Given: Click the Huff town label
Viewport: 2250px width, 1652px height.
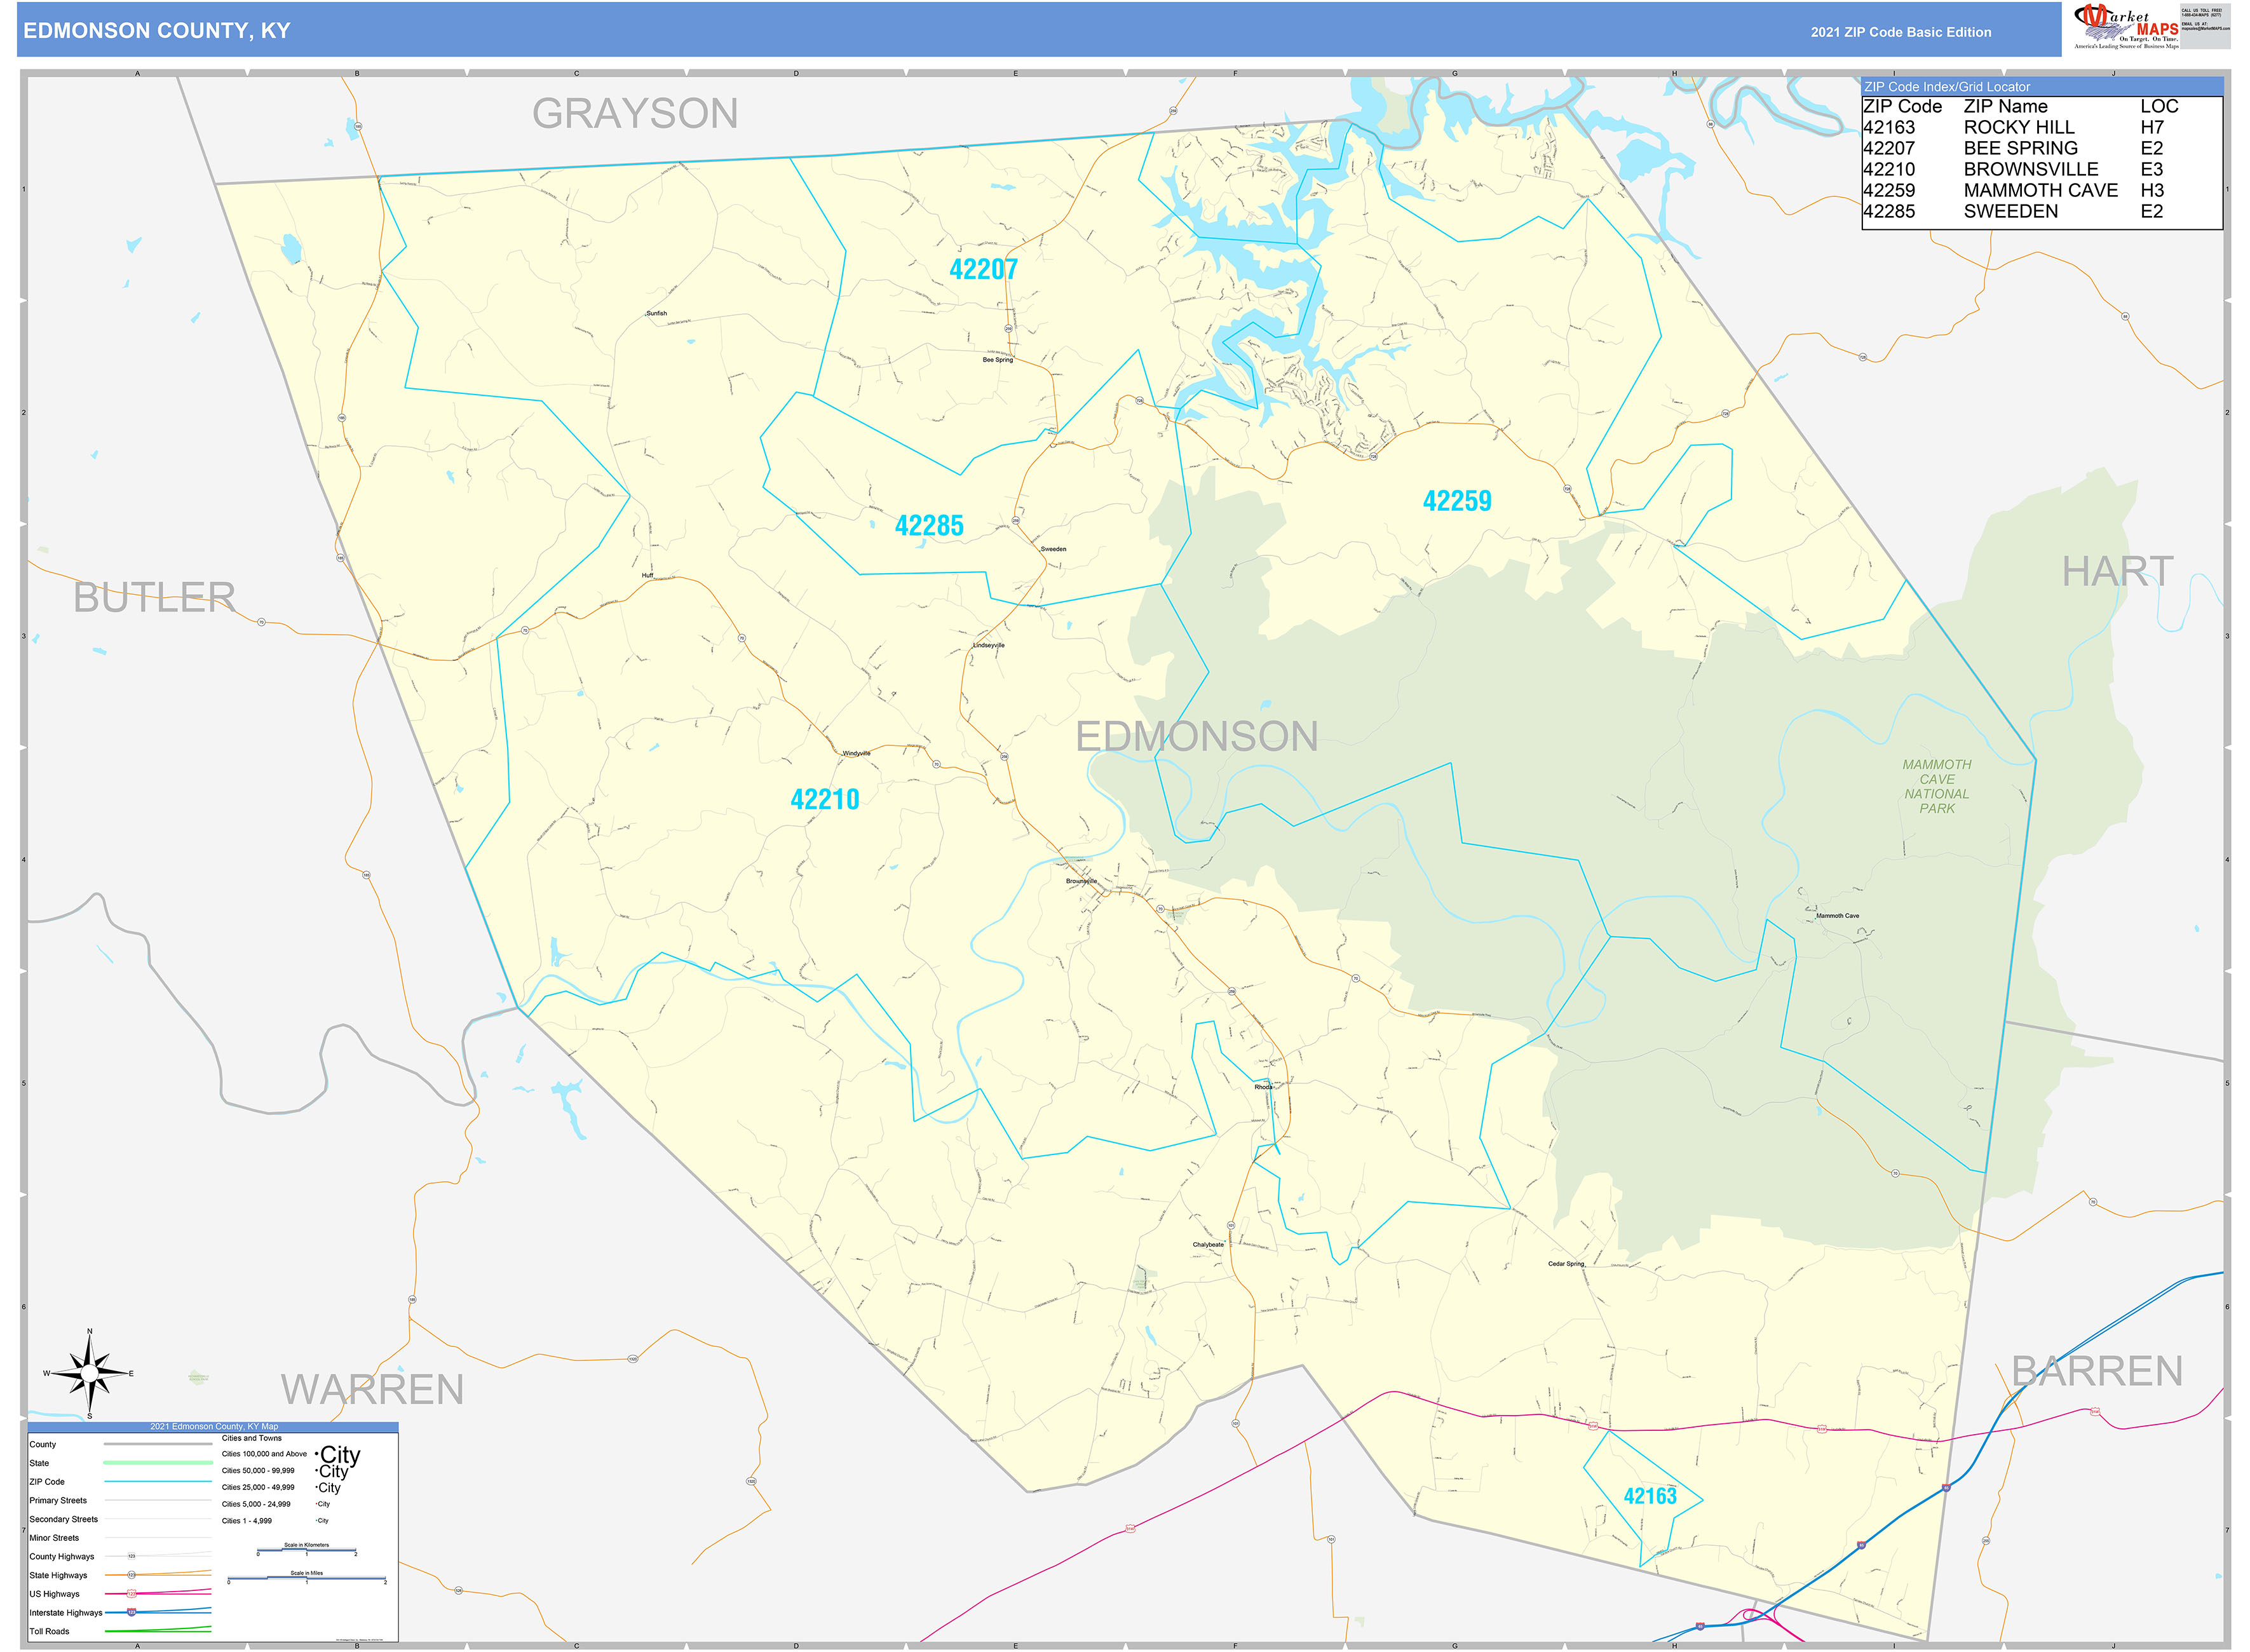Looking at the screenshot, I should (647, 575).
